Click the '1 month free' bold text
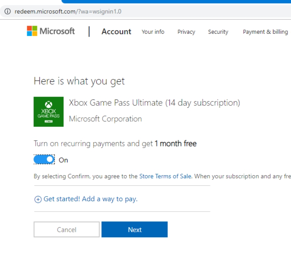The height and width of the screenshot is (257, 291). tap(176, 143)
